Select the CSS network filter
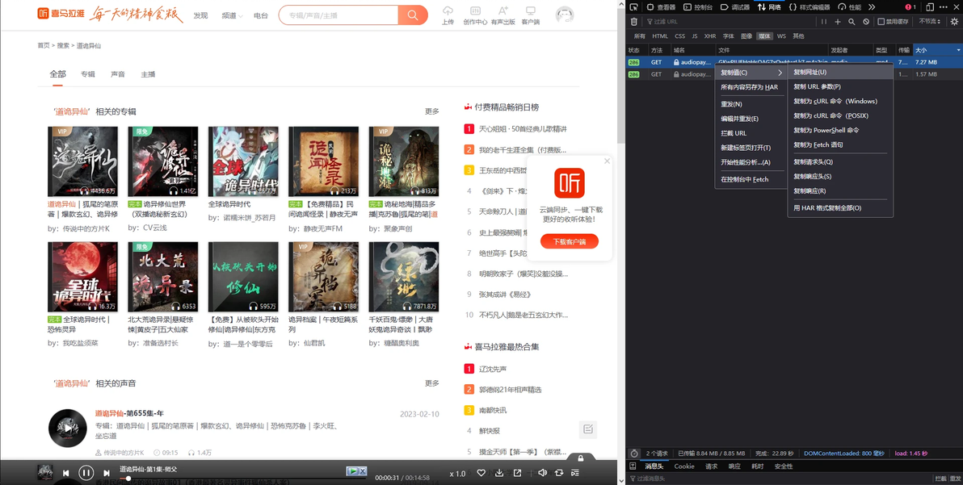The width and height of the screenshot is (963, 485). (680, 36)
